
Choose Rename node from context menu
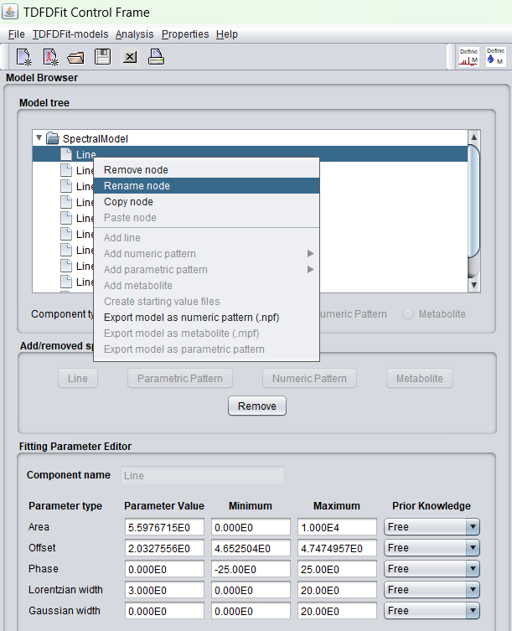[x=206, y=186]
